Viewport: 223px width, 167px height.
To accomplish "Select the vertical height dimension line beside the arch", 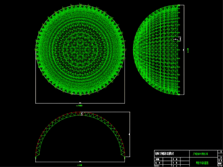I will pos(129,126).
